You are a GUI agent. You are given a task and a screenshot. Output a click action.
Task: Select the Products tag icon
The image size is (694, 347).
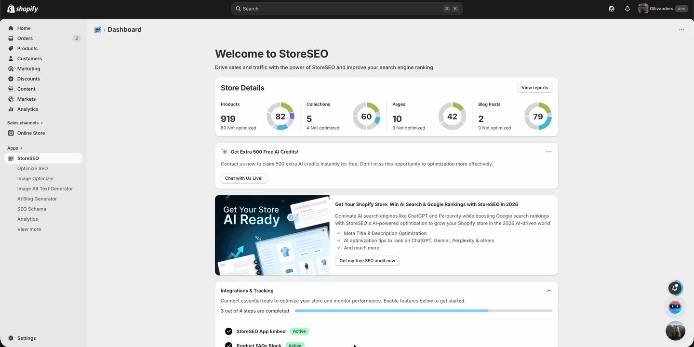[11, 48]
